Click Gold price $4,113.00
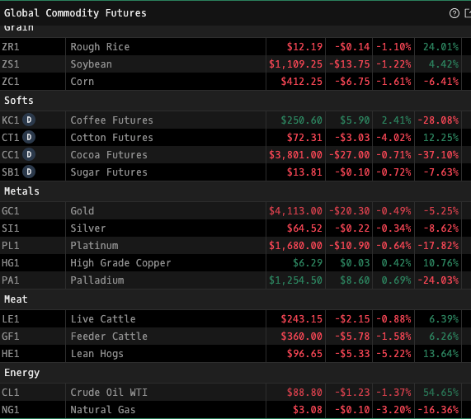The height and width of the screenshot is (419, 471). pos(295,211)
